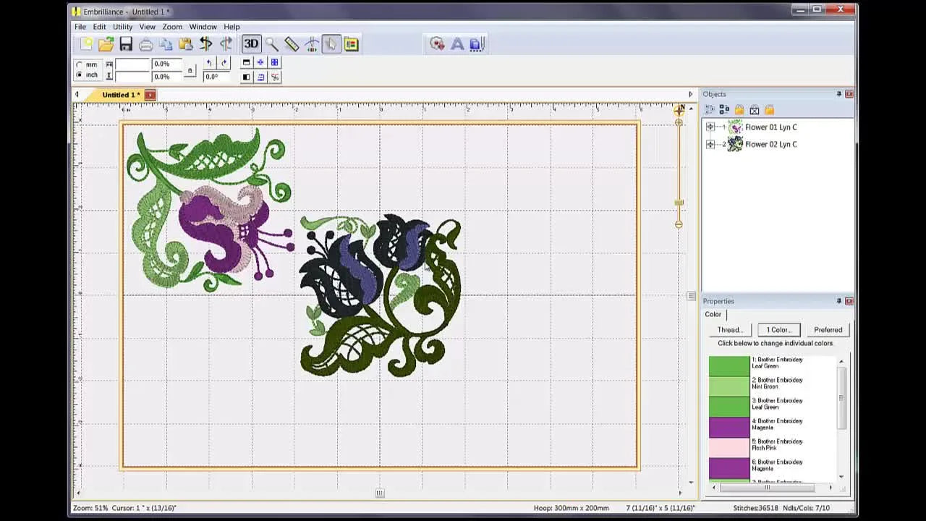The image size is (926, 521).
Task: Switch to the Untitled 1 tab
Action: [x=119, y=94]
